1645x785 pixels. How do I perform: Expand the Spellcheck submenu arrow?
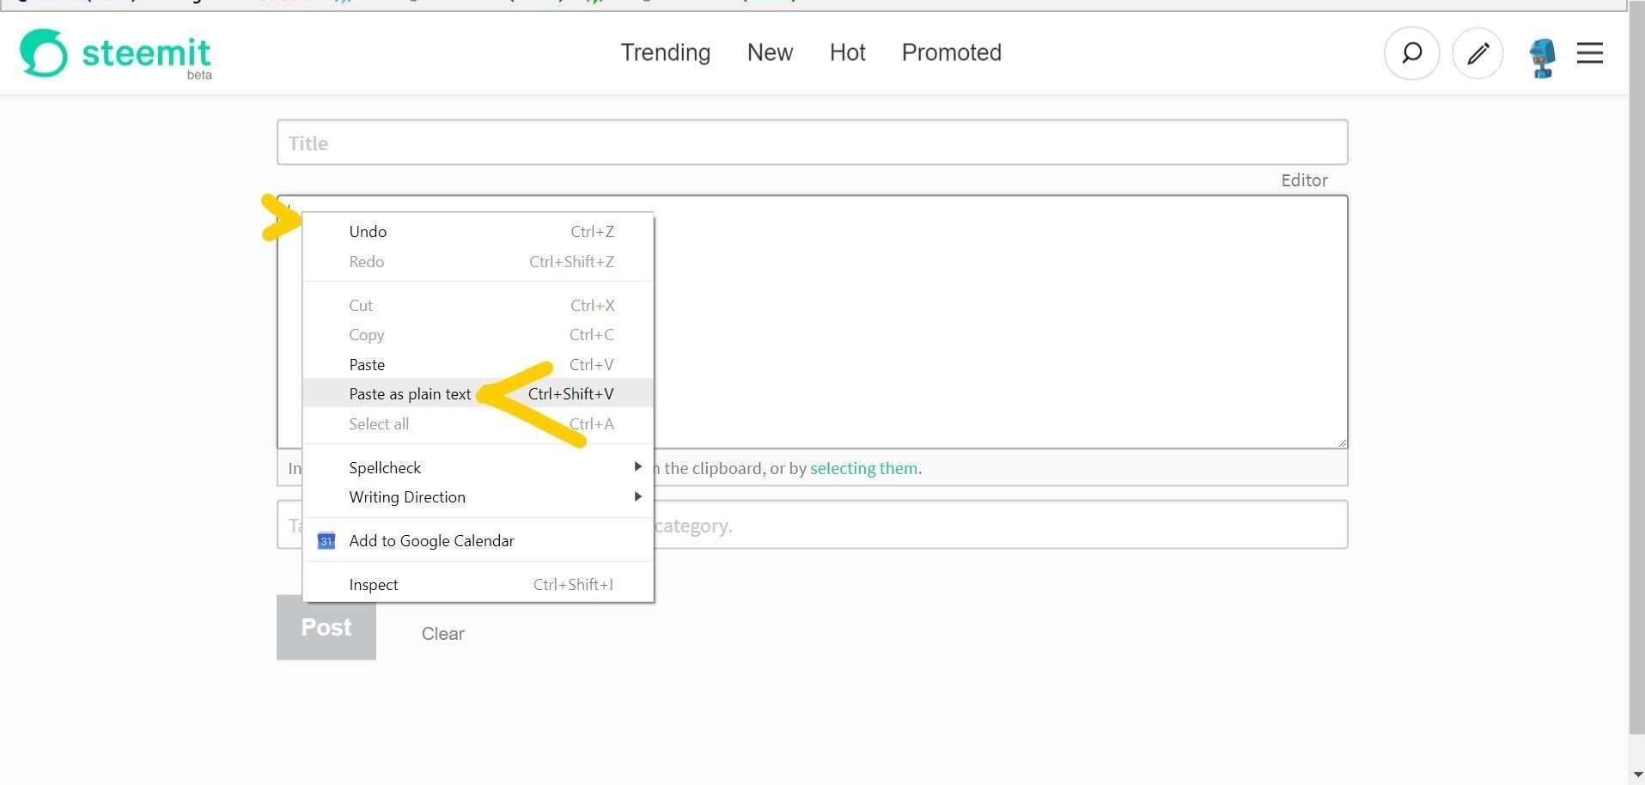[637, 466]
